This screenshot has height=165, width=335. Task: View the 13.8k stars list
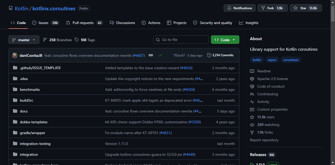tap(262, 117)
